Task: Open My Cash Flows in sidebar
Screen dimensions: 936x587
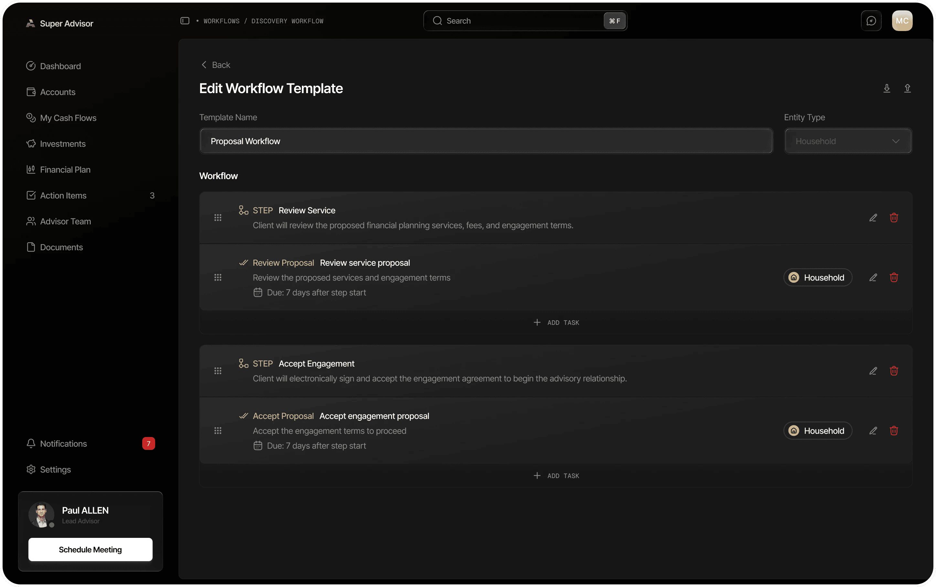Action: point(61,118)
